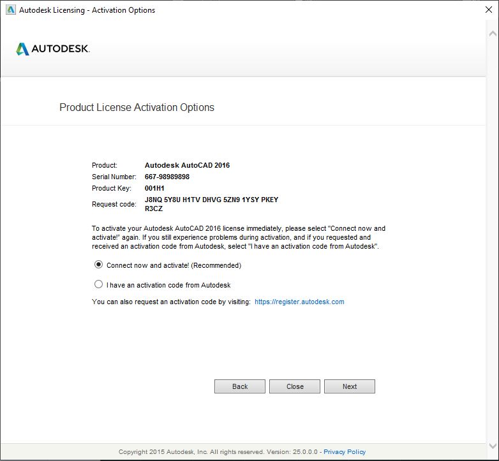
Task: Proceed with the Next button
Action: (350, 386)
